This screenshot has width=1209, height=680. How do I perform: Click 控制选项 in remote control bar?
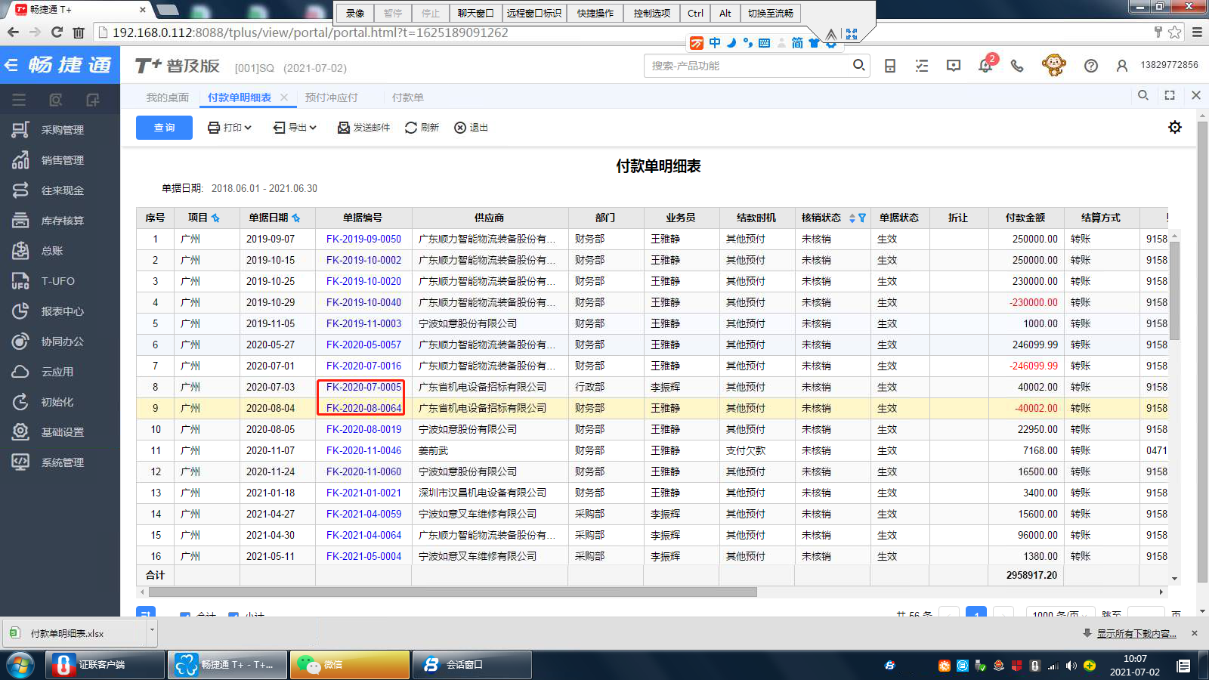(x=651, y=13)
